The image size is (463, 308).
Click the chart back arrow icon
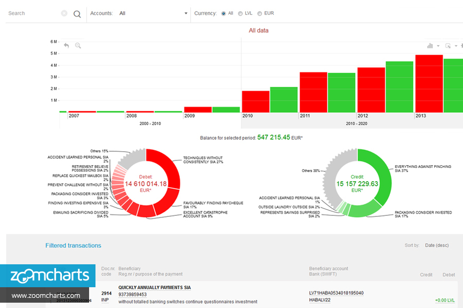tap(67, 46)
